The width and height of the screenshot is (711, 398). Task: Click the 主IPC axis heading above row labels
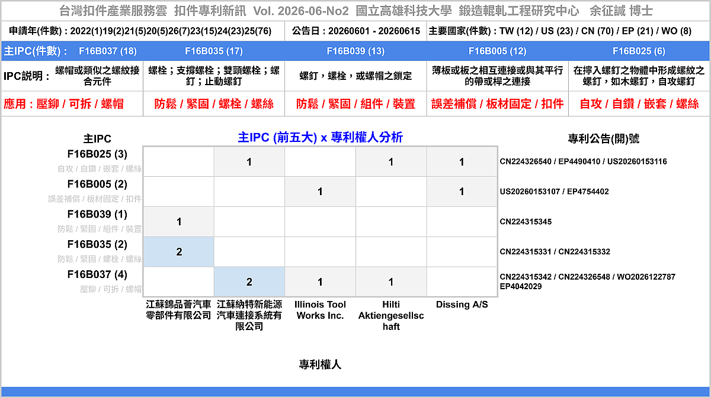point(97,140)
